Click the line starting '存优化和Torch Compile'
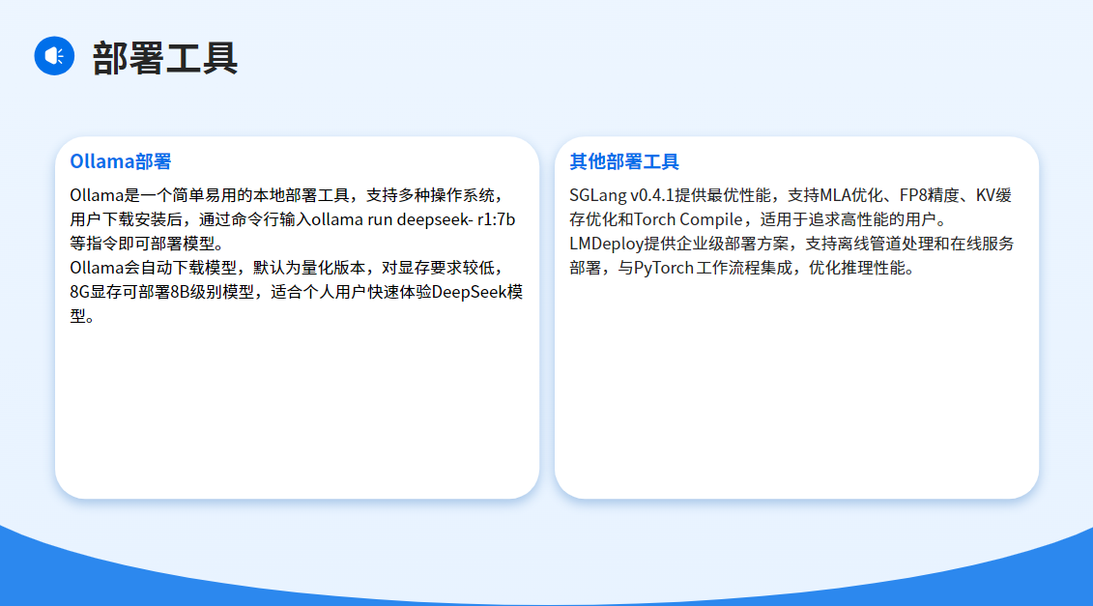This screenshot has height=606, width=1093. point(759,219)
